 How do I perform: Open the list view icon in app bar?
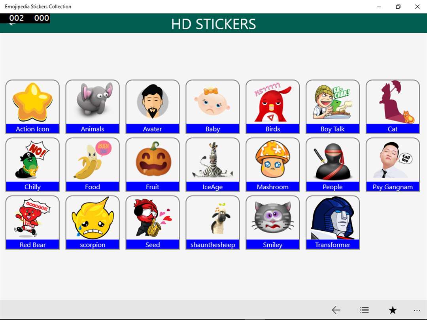(365, 310)
